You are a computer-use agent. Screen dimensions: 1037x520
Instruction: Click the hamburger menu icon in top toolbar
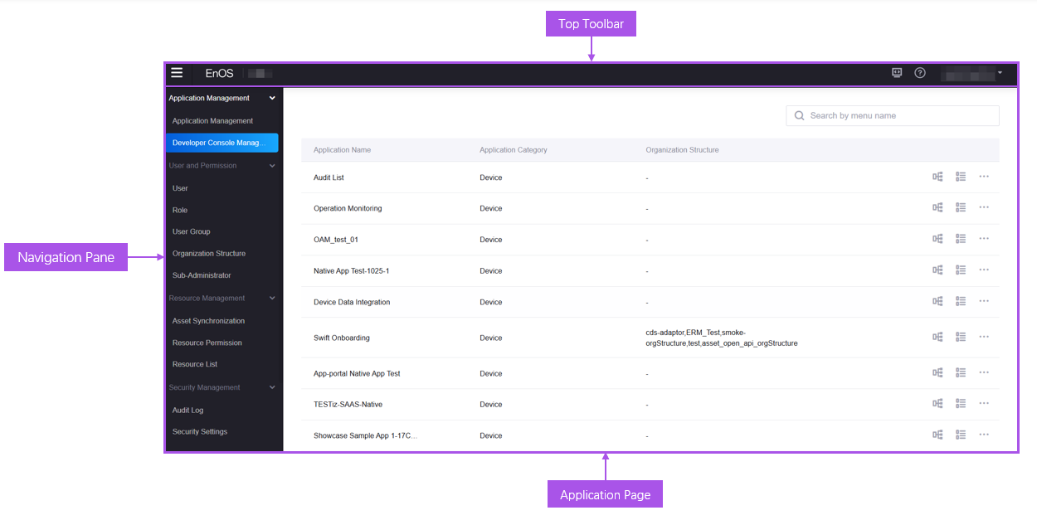177,73
